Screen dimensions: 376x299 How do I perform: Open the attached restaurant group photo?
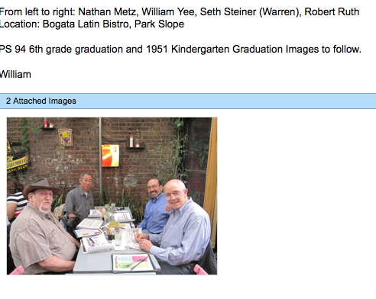click(x=112, y=196)
